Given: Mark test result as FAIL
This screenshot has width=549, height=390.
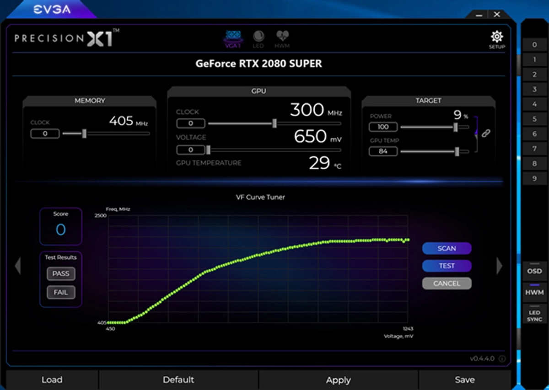Looking at the screenshot, I should click(x=61, y=292).
